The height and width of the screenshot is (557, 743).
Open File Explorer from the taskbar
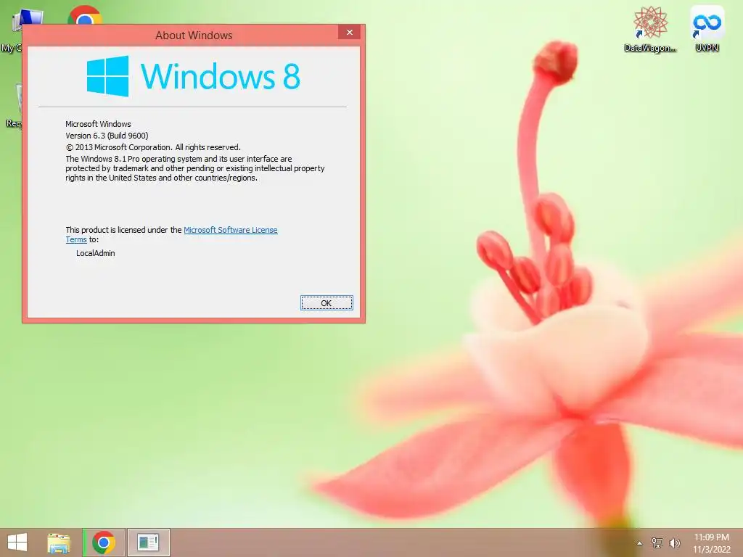[x=59, y=542]
